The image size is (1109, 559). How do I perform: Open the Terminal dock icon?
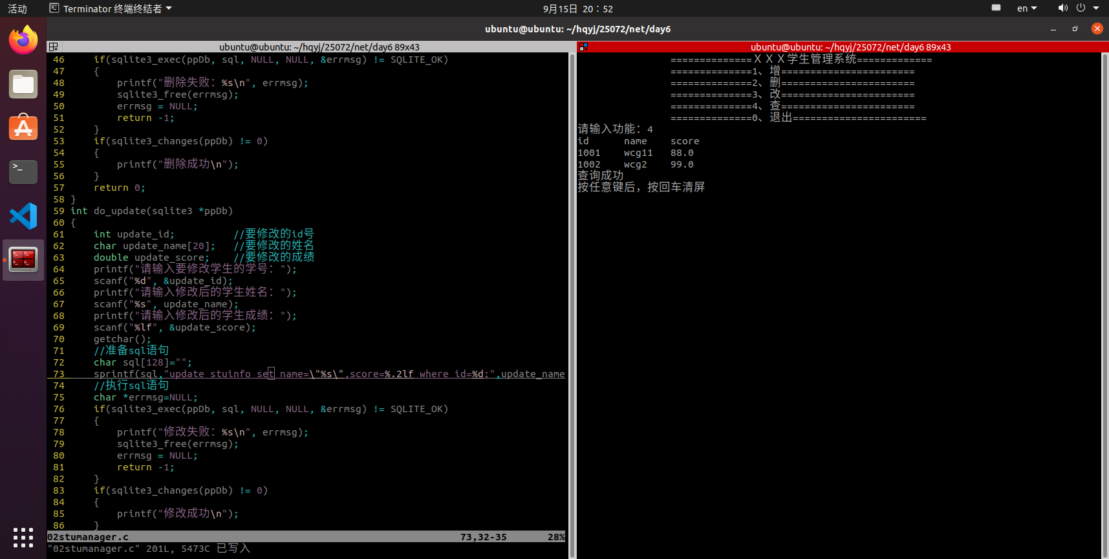pyautogui.click(x=23, y=172)
